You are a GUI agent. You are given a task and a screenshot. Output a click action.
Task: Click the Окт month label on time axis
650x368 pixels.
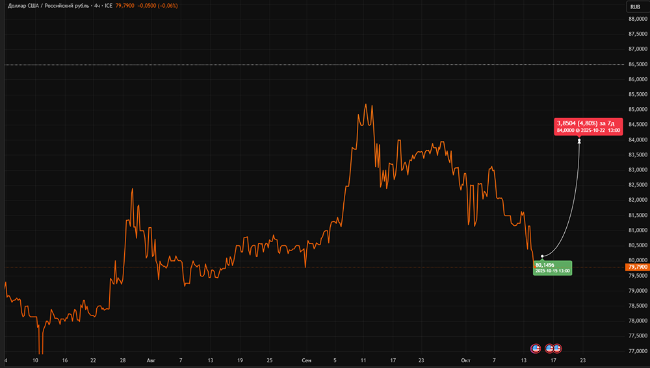[465, 361]
